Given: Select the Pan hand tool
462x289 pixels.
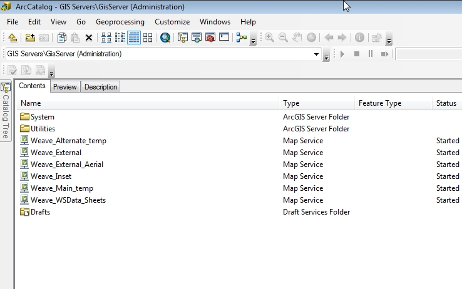Looking at the screenshot, I should 297,38.
